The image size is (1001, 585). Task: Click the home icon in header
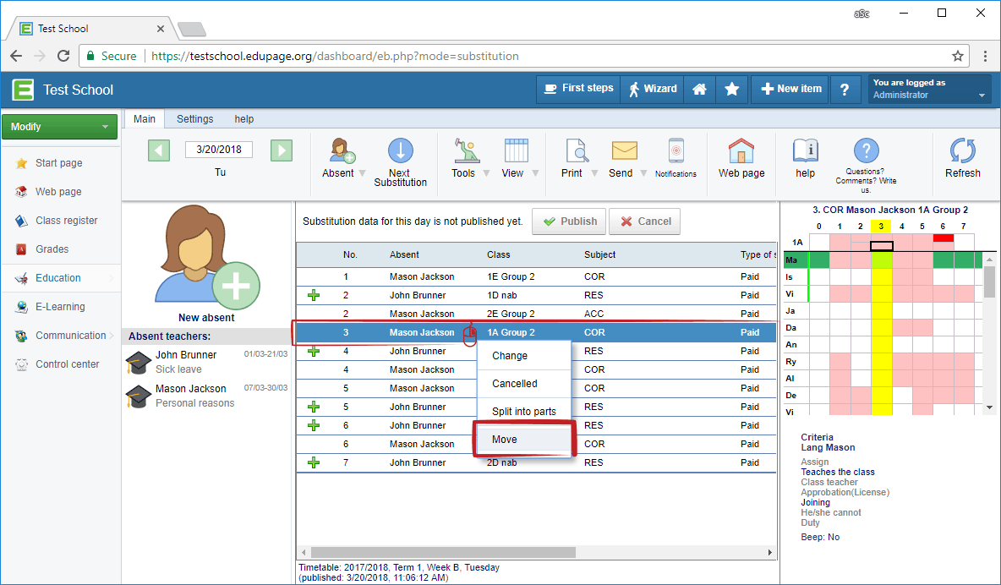click(x=699, y=89)
